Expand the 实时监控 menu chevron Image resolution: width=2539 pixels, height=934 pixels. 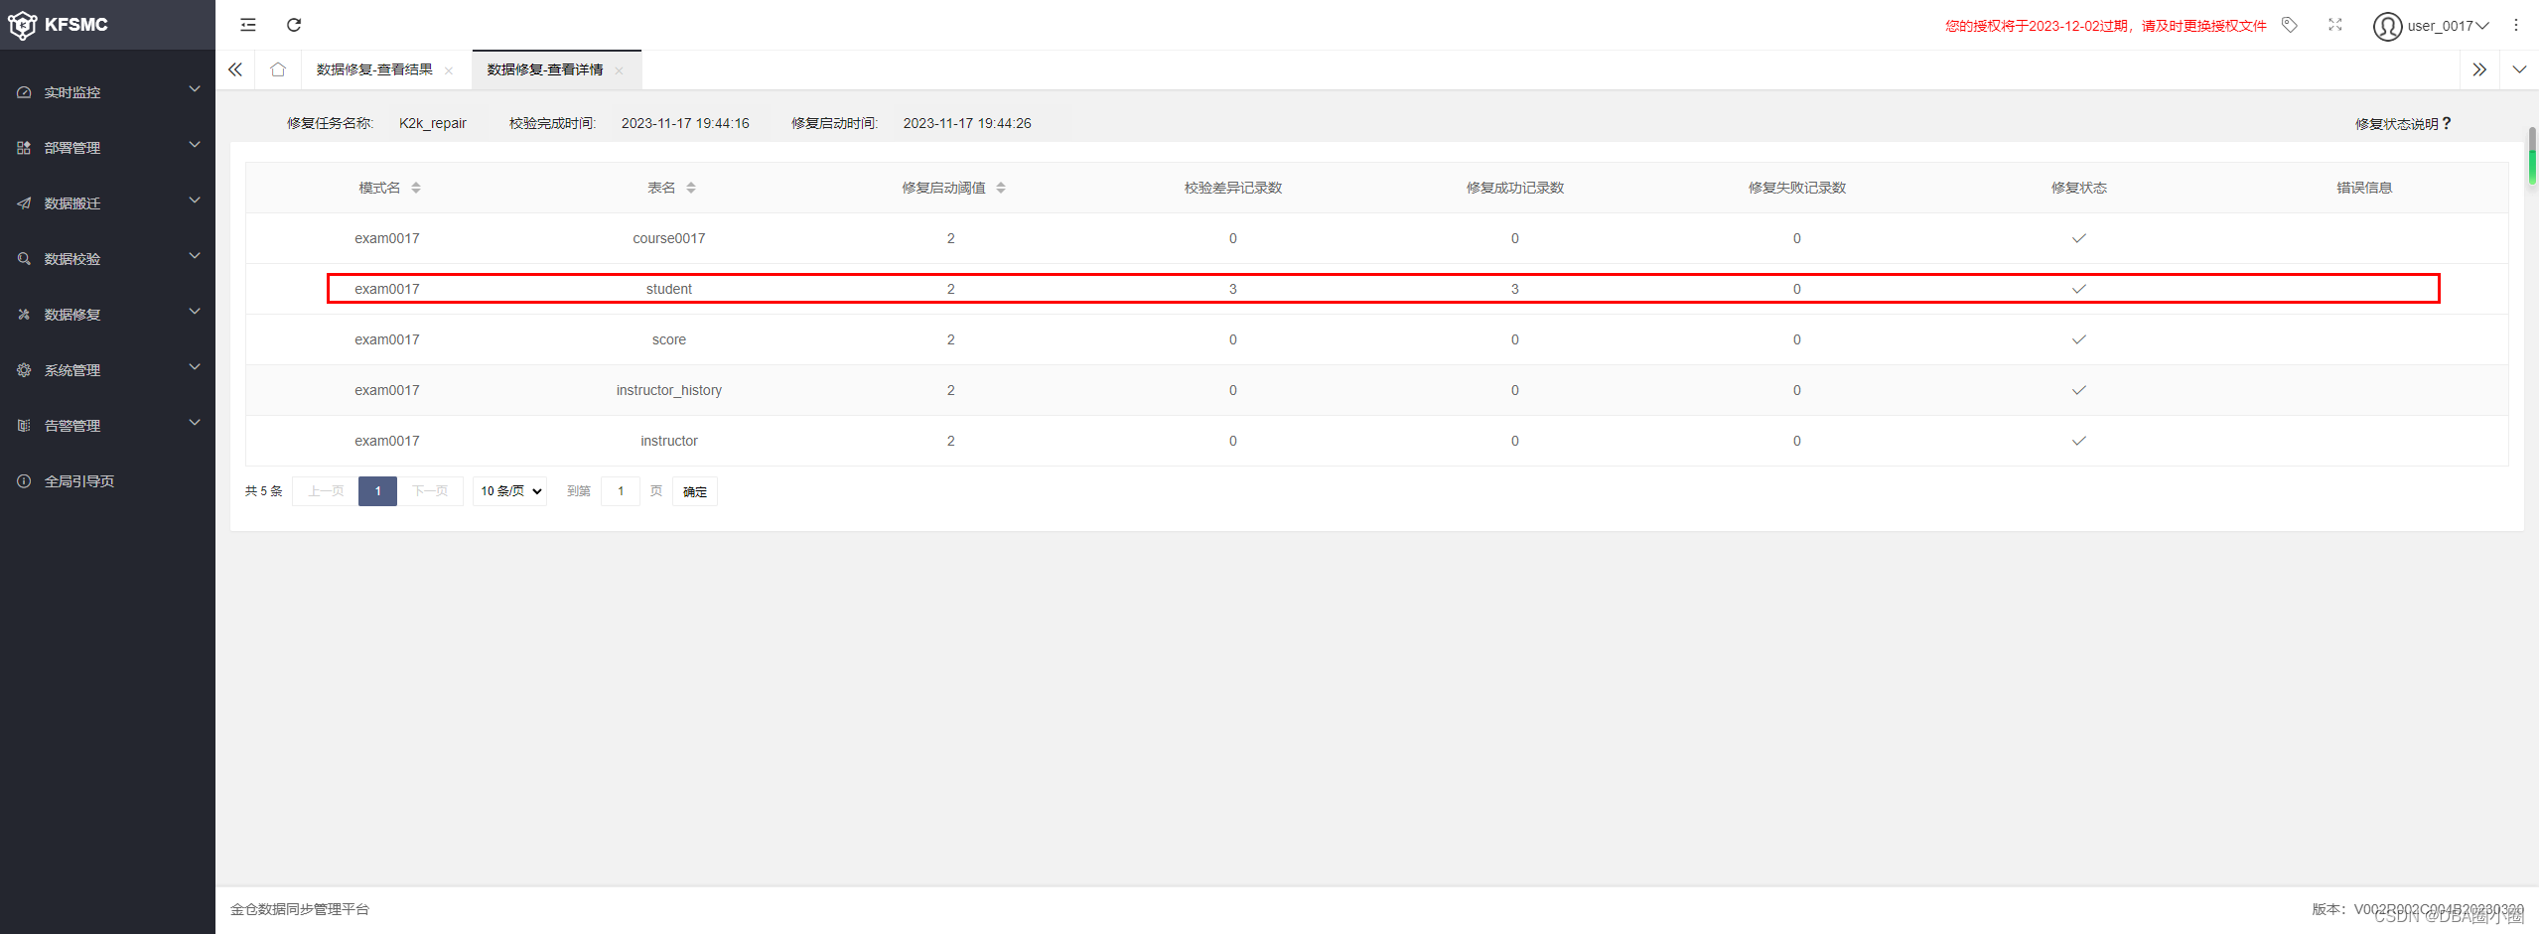(195, 89)
